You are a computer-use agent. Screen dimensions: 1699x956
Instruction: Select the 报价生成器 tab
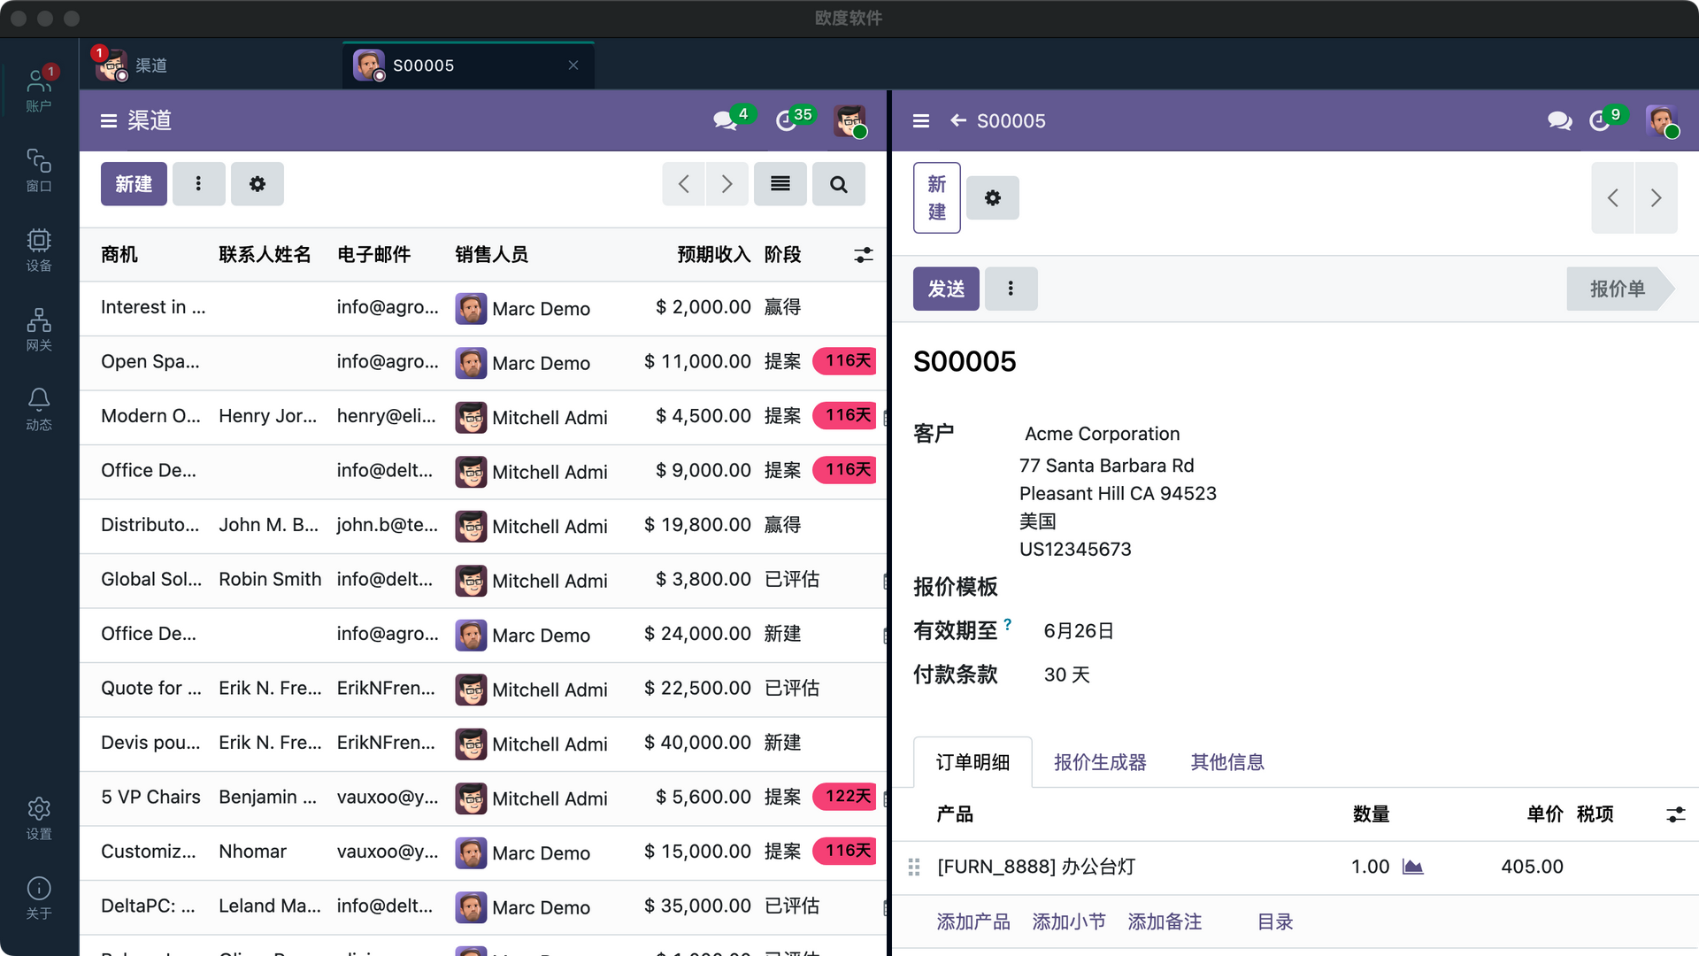tap(1100, 762)
